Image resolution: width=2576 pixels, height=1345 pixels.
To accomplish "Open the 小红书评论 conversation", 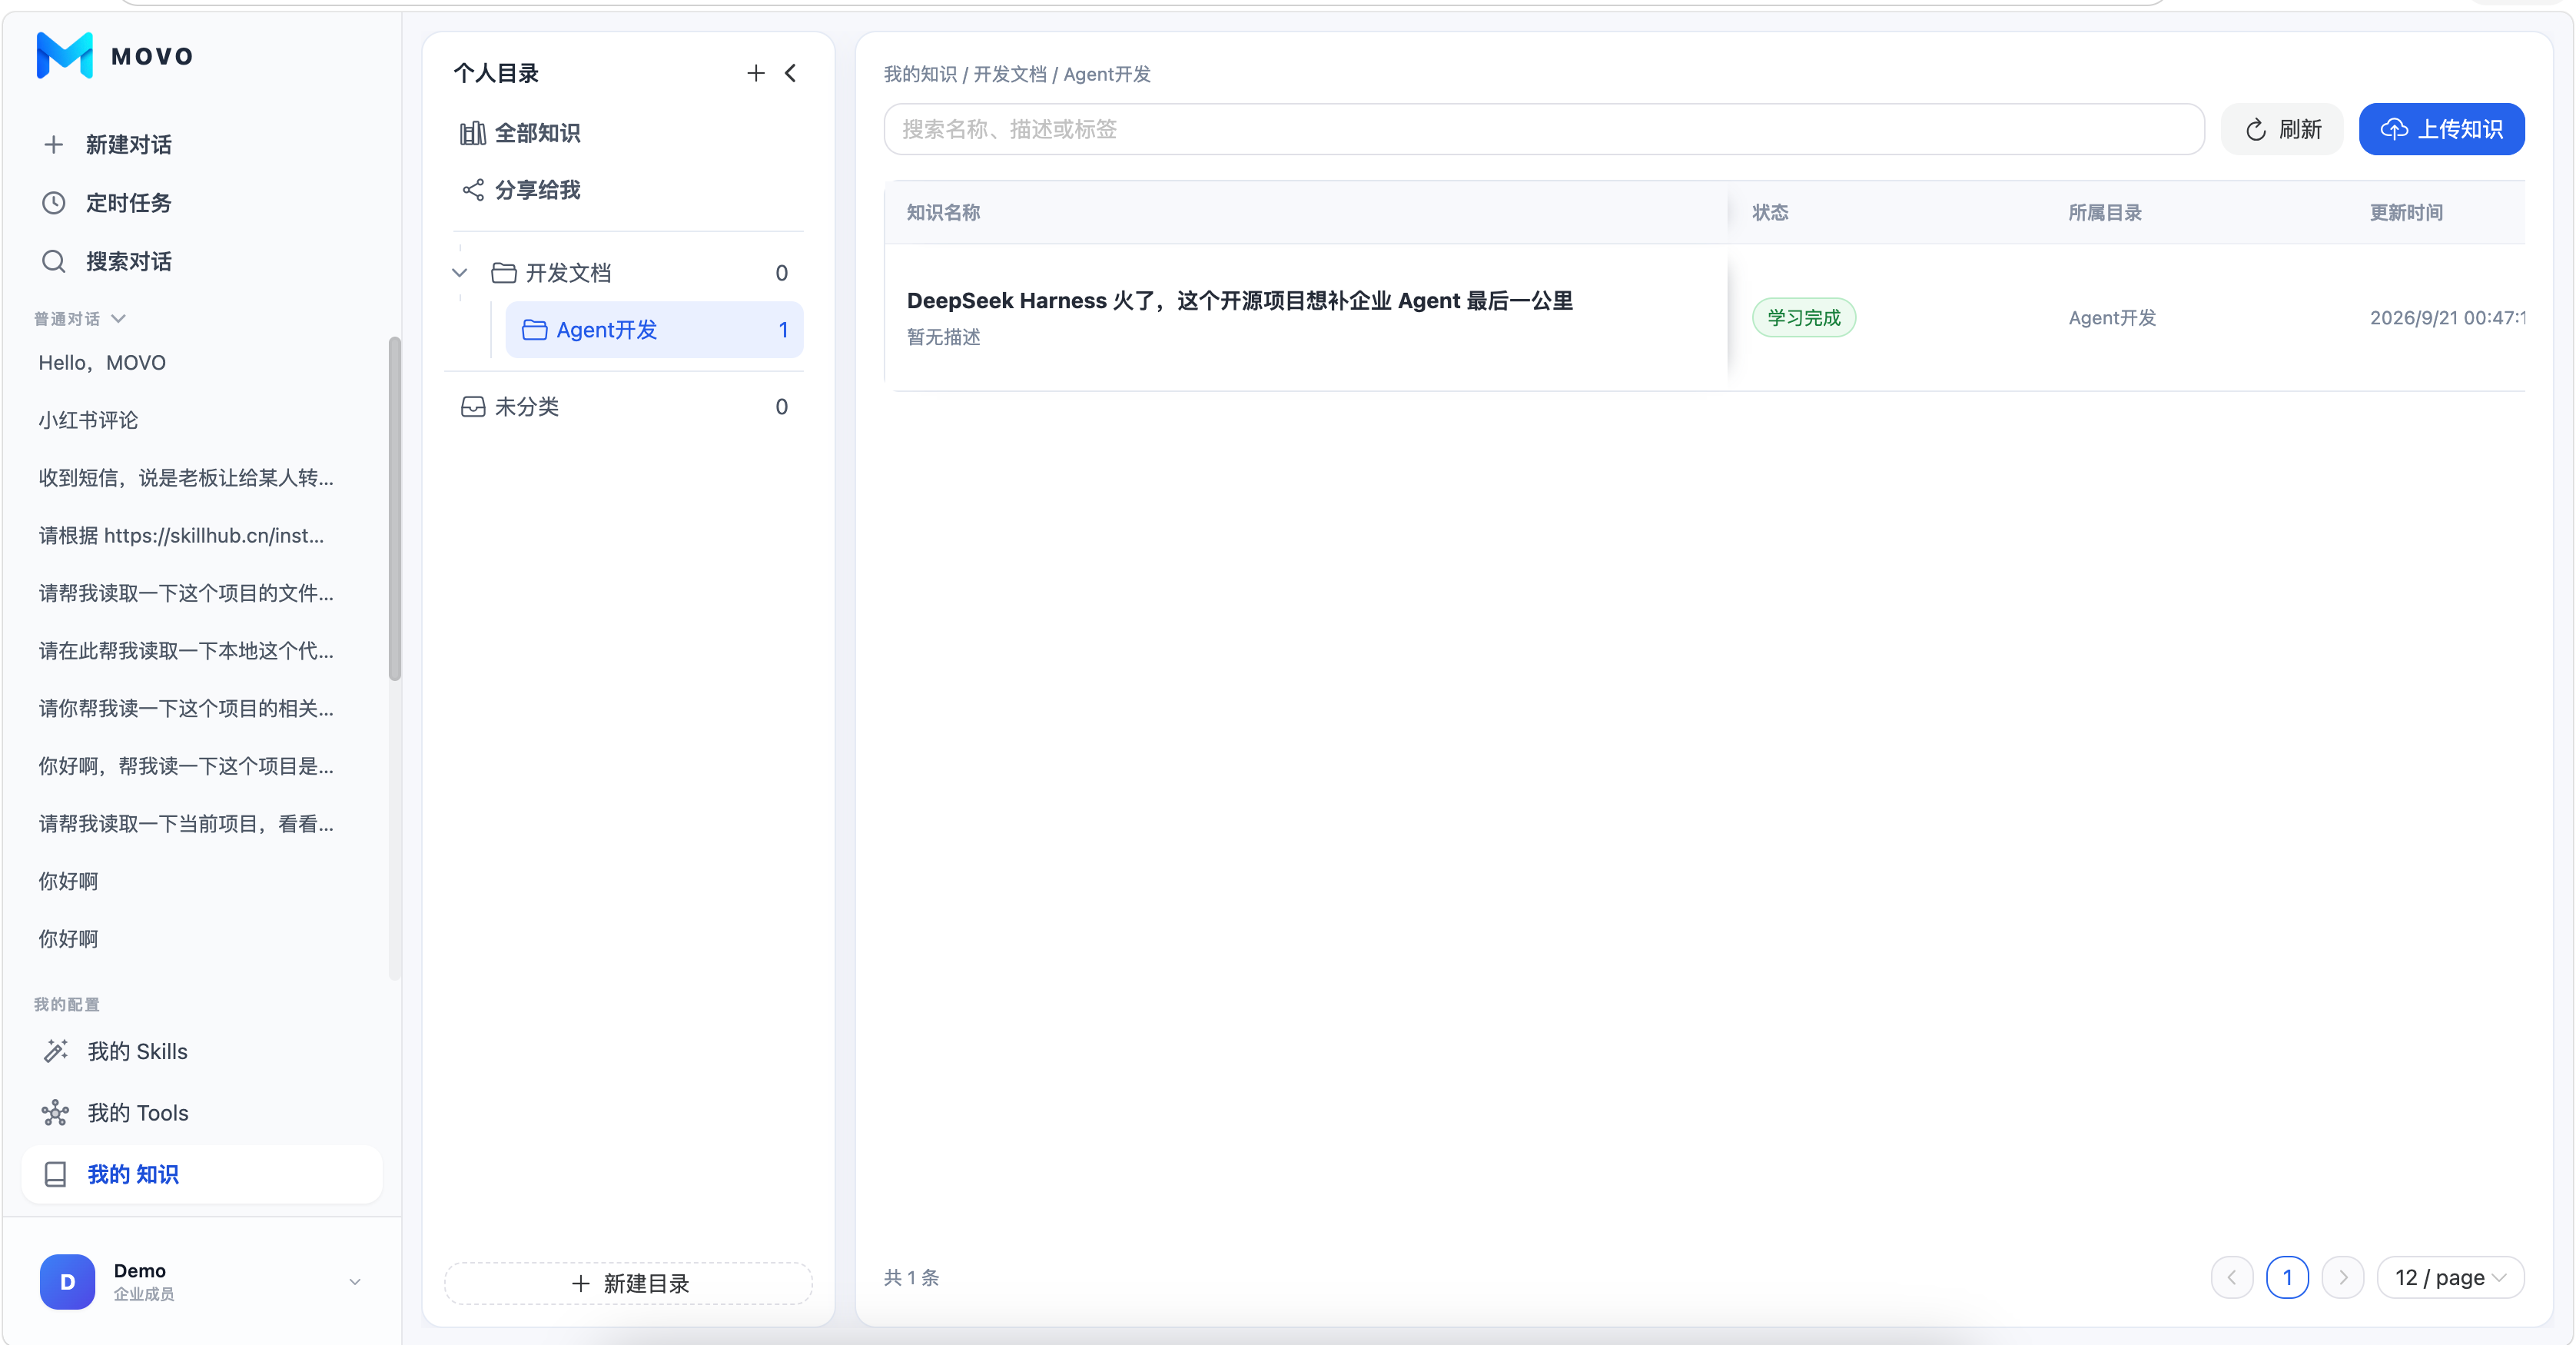I will (x=88, y=420).
